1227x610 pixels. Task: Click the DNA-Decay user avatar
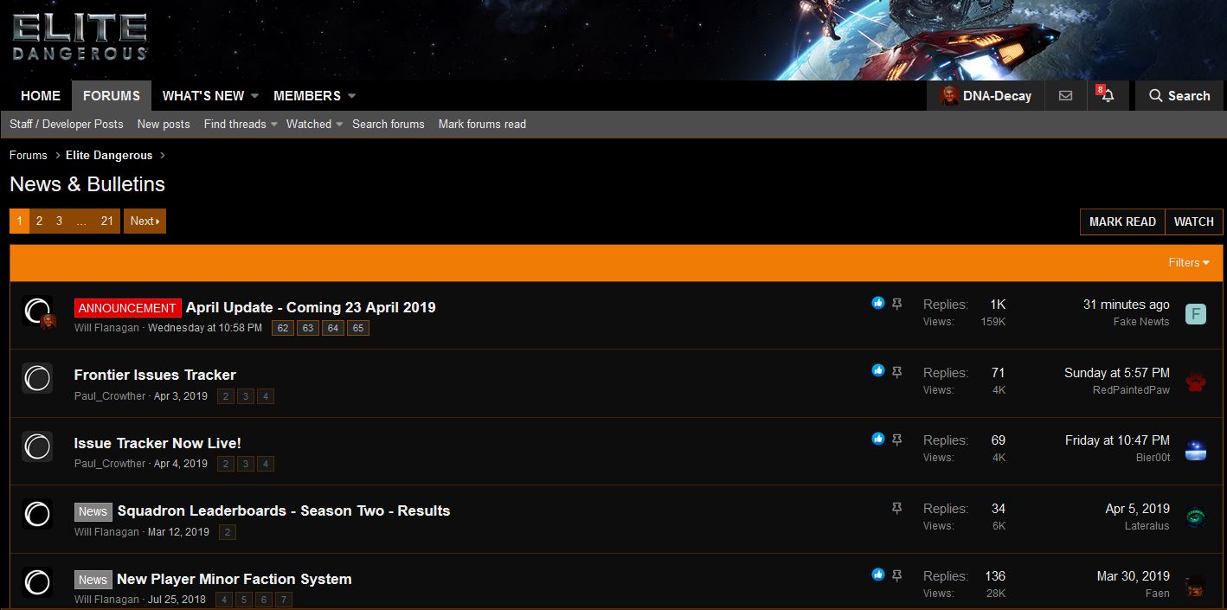click(x=950, y=96)
